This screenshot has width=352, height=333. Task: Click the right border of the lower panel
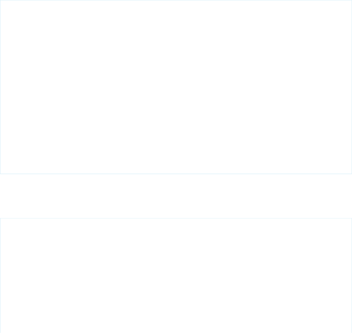click(x=352, y=276)
